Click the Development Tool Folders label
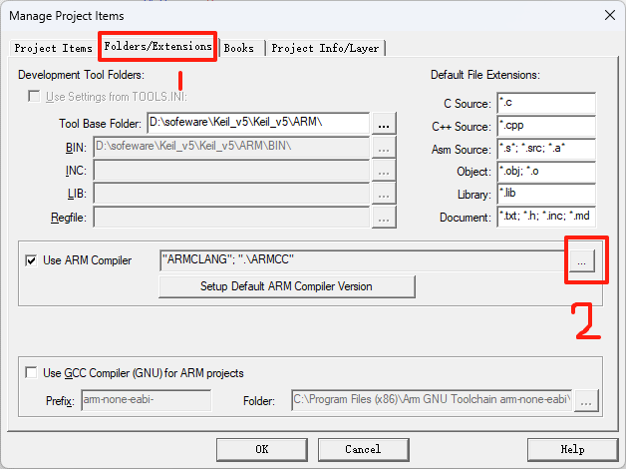This screenshot has width=626, height=469. [81, 75]
